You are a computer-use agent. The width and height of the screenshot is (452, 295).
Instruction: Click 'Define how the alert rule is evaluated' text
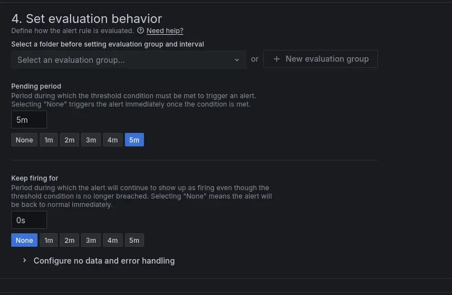pos(72,31)
